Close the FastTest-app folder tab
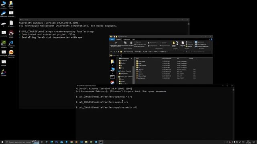 point(120,56)
